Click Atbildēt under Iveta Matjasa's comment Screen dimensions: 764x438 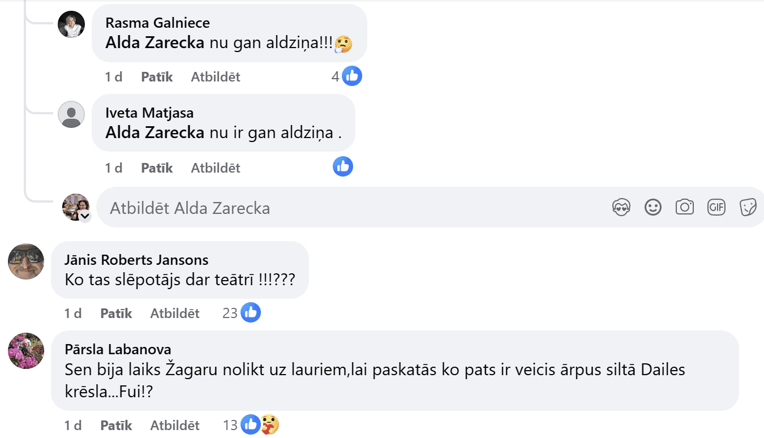click(x=216, y=168)
